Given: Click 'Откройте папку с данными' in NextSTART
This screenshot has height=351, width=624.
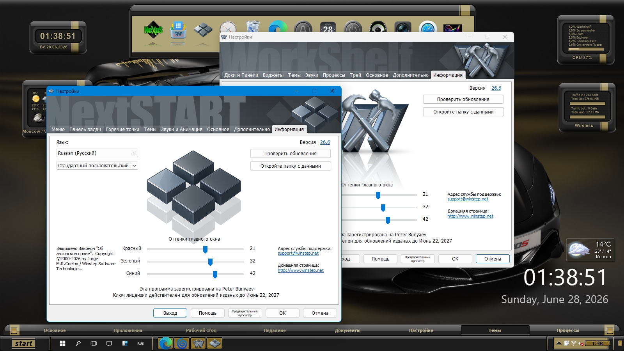Looking at the screenshot, I should pos(291,166).
